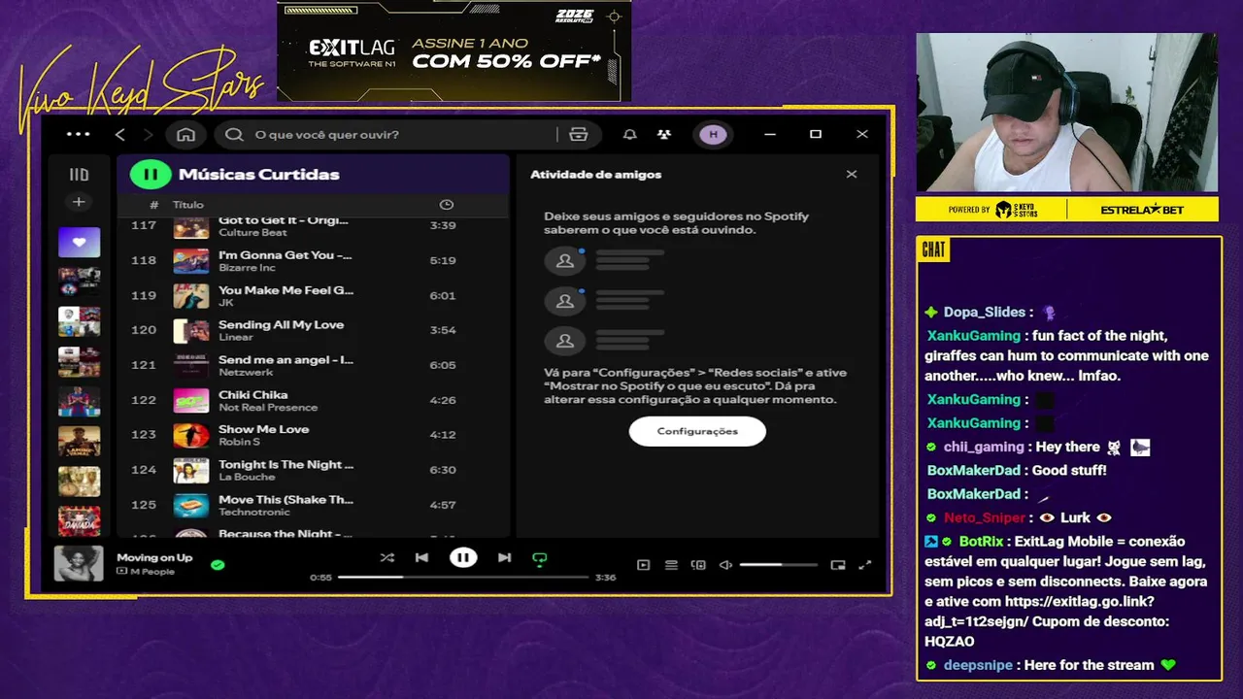Image resolution: width=1243 pixels, height=699 pixels.
Task: Open the miniplayer icon
Action: pos(838,565)
